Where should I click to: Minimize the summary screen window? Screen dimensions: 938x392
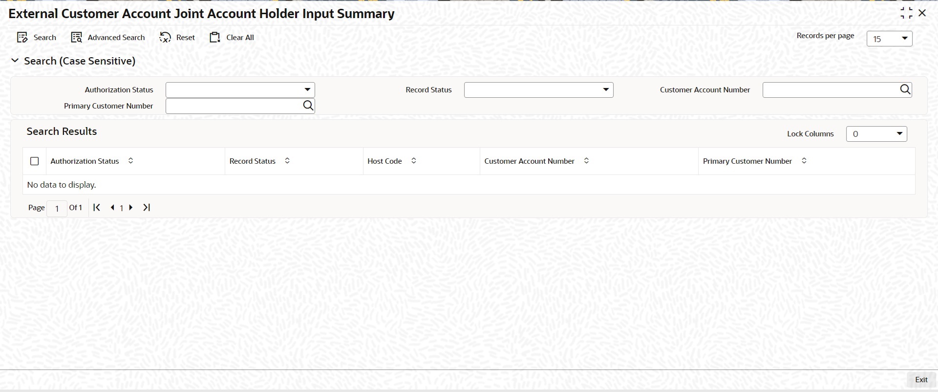click(x=906, y=13)
